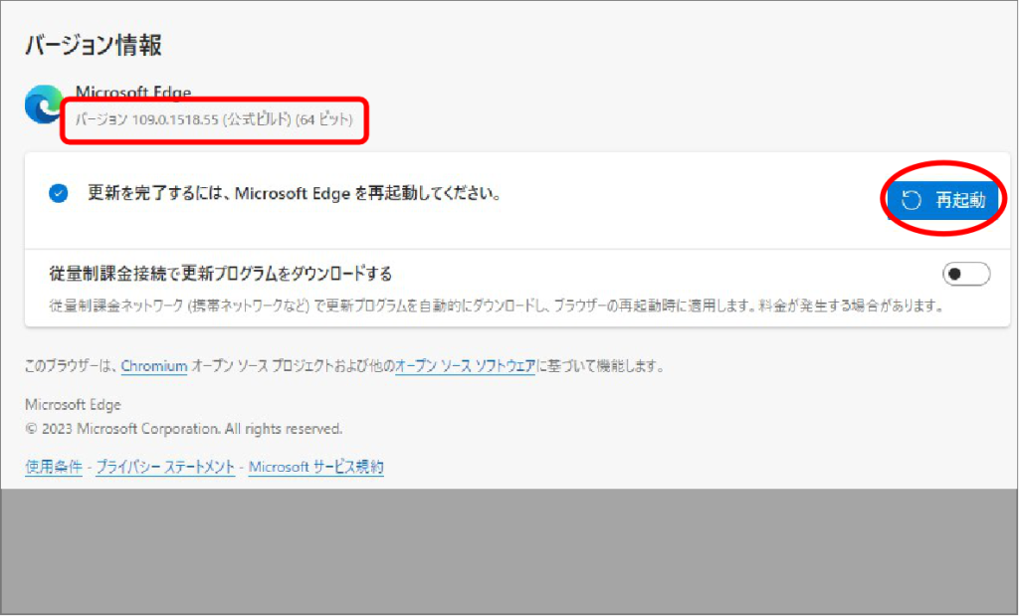The image size is (1019, 616).
Task: Open the オープン ソース ソフトウェア link
Action: tap(466, 366)
